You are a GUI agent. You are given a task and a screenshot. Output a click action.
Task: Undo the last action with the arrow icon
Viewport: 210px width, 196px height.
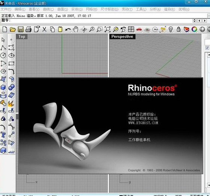tap(68, 29)
